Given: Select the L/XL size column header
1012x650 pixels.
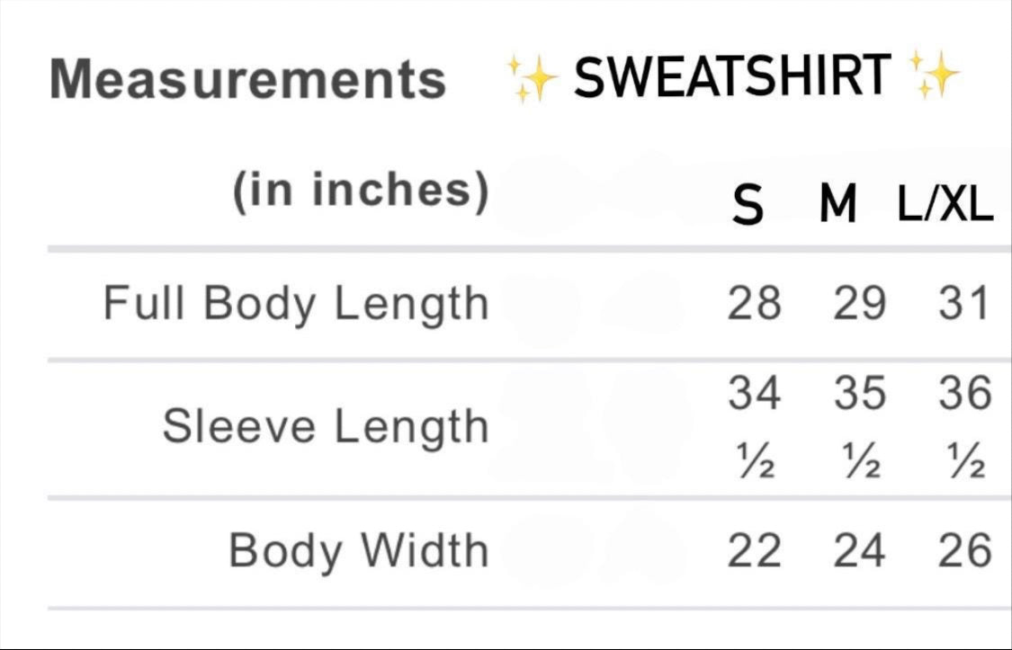Looking at the screenshot, I should (945, 208).
